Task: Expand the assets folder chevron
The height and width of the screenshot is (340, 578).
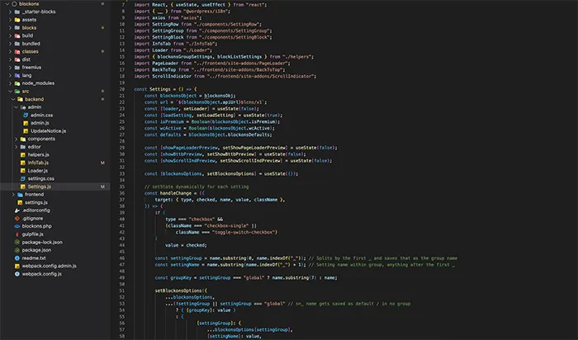Action: click(x=10, y=20)
